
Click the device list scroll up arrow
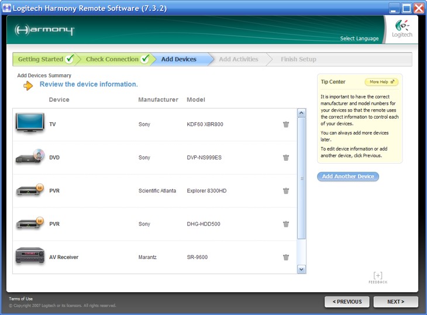pos(301,113)
